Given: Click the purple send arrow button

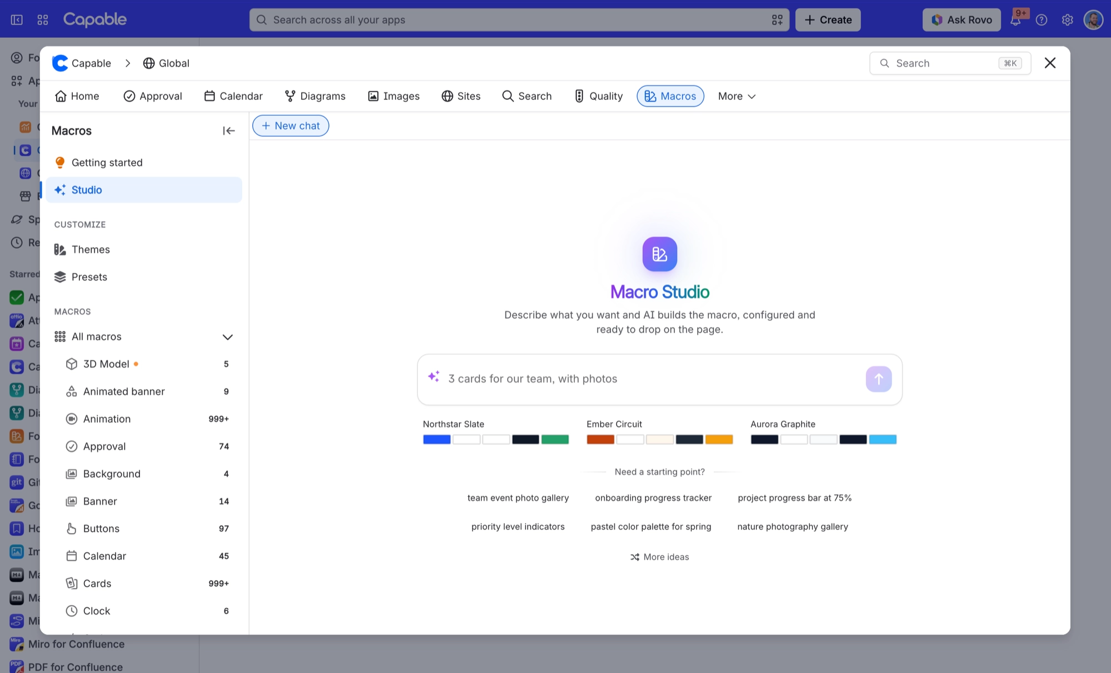Looking at the screenshot, I should (x=878, y=379).
